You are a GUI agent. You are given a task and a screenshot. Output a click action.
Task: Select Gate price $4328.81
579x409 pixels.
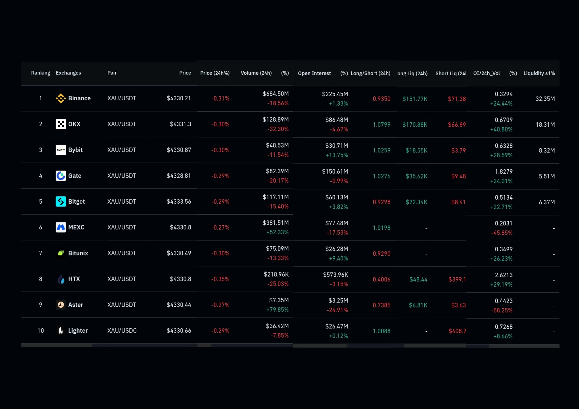[x=179, y=176]
